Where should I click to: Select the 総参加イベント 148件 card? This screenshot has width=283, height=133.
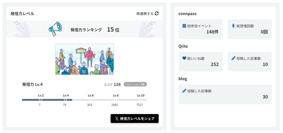[201, 29]
